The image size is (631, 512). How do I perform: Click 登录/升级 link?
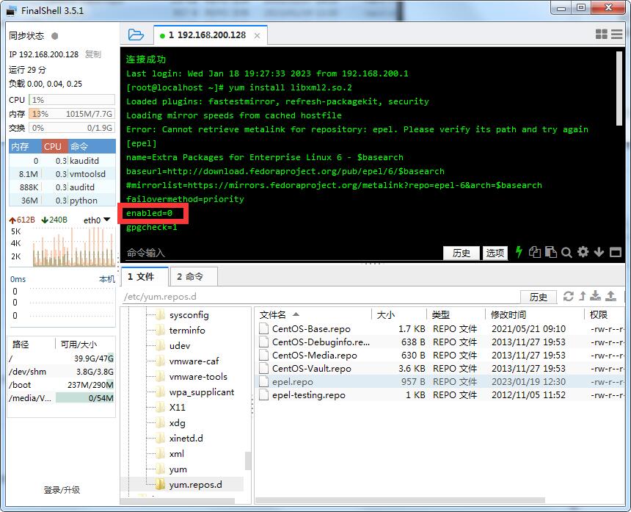62,490
